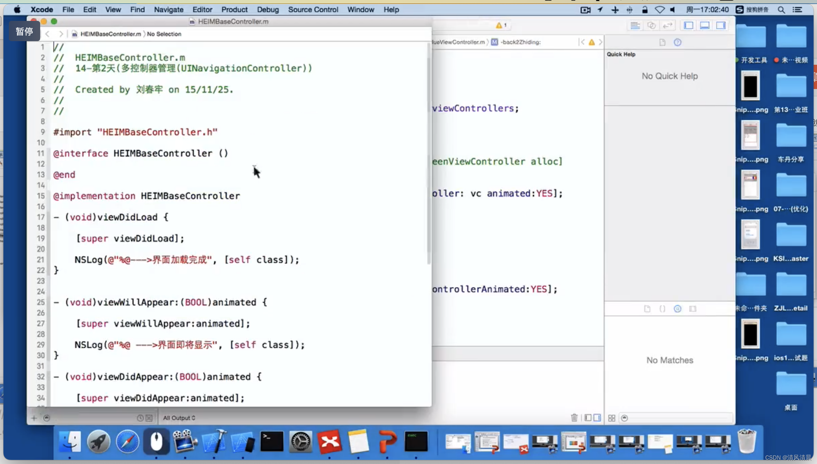Open the Editor menu in menu bar
Image resolution: width=817 pixels, height=464 pixels.
[x=202, y=9]
